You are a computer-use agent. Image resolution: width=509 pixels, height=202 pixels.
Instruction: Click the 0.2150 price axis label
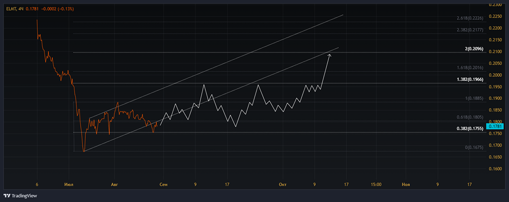(x=495, y=40)
